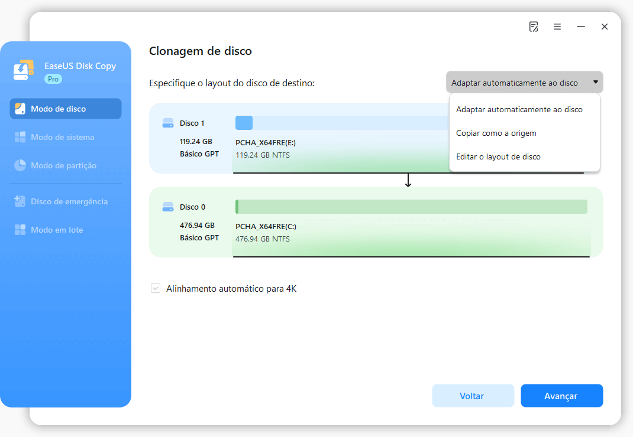Image resolution: width=633 pixels, height=437 pixels.
Task: Click the Modo de disco sidebar icon
Action: point(20,109)
